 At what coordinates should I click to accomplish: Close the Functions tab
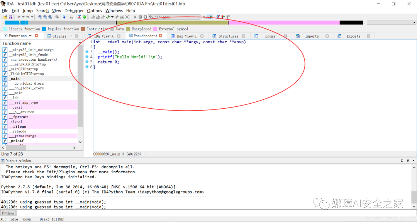click(x=37, y=36)
